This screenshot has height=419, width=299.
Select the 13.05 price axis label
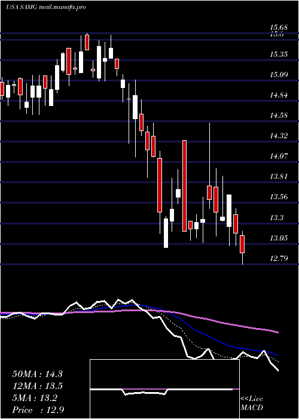point(279,238)
